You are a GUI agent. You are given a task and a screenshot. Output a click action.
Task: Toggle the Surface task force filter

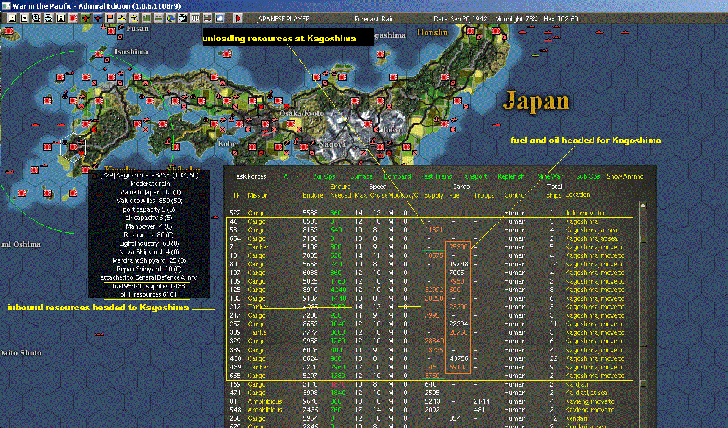point(361,176)
